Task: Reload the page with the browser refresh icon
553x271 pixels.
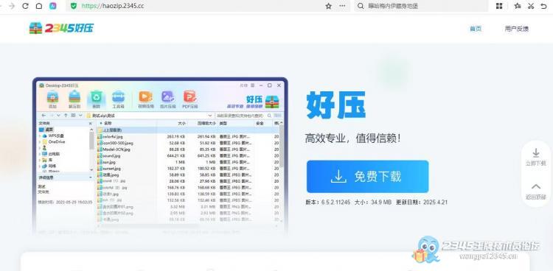Action: point(25,6)
